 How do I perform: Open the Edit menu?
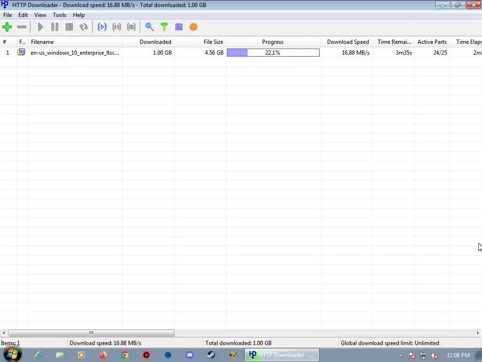[x=23, y=15]
